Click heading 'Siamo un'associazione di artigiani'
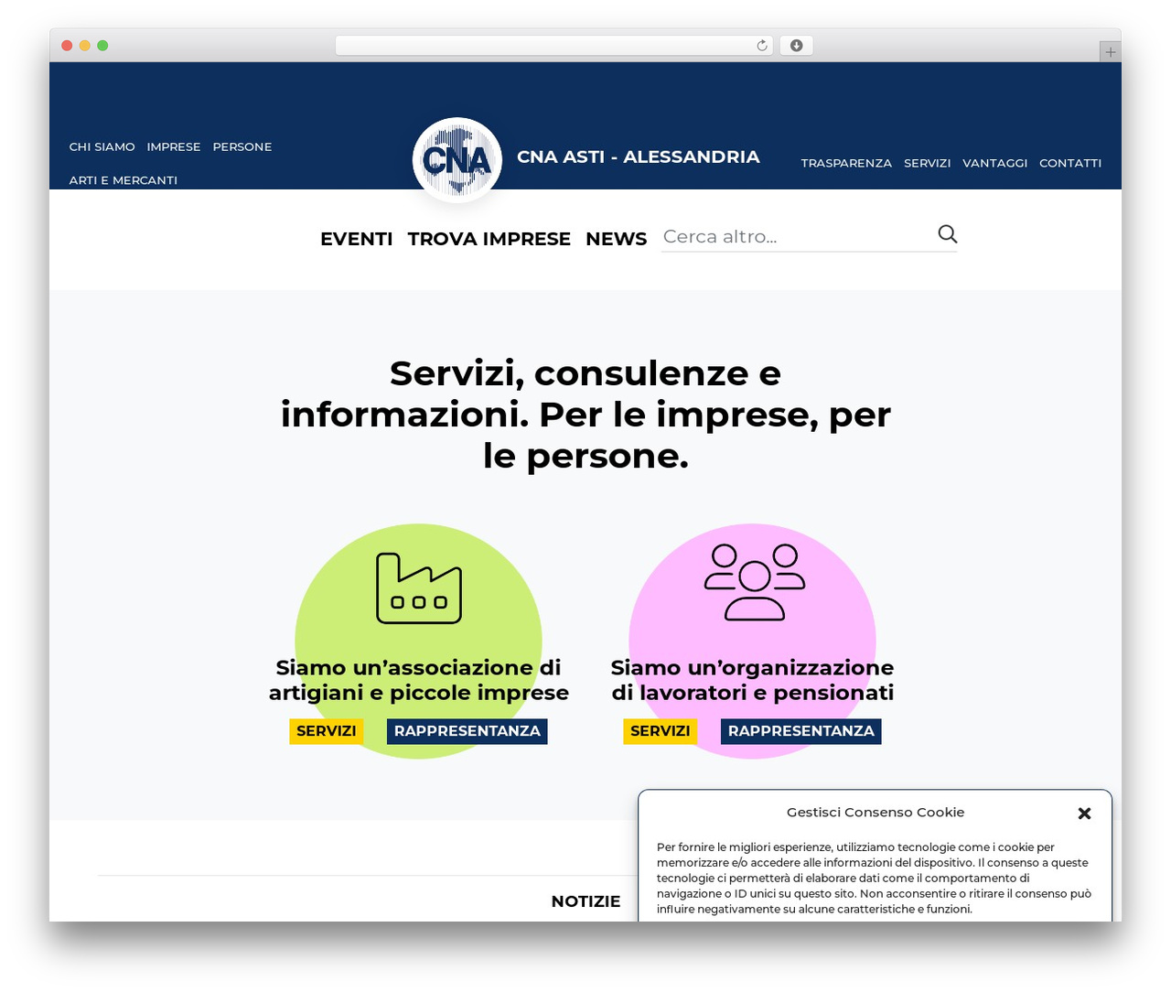Viewport: 1171px width, 992px height. click(x=419, y=680)
